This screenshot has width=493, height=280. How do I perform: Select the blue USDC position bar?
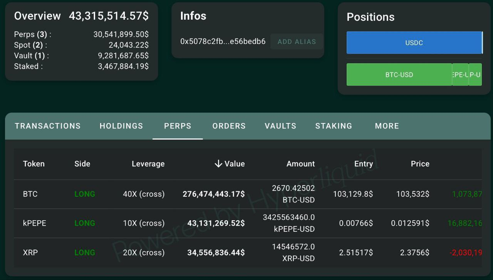(414, 43)
